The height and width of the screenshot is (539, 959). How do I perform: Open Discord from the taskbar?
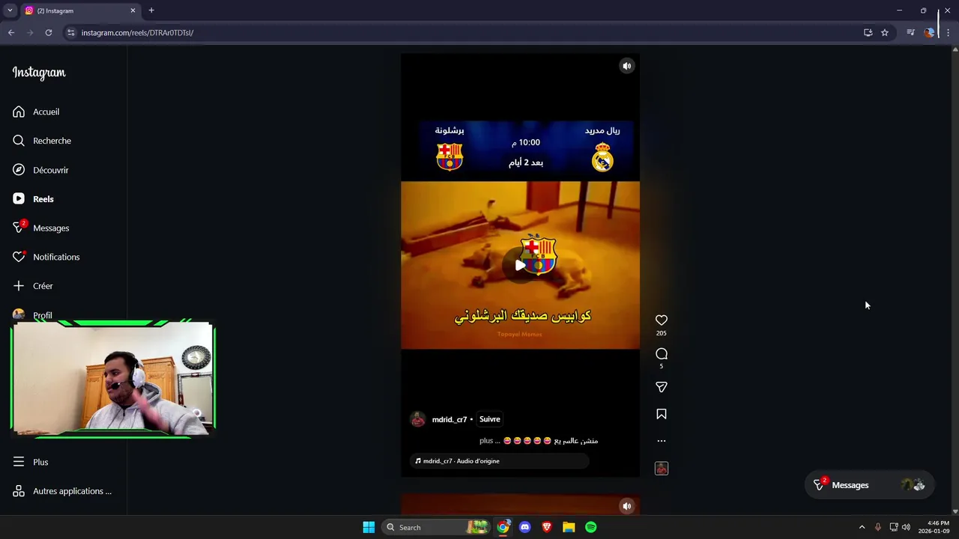pos(524,527)
